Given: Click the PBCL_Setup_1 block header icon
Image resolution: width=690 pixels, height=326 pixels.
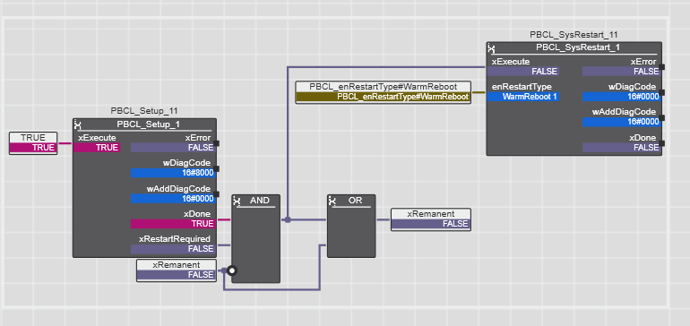Looking at the screenshot, I should click(78, 124).
